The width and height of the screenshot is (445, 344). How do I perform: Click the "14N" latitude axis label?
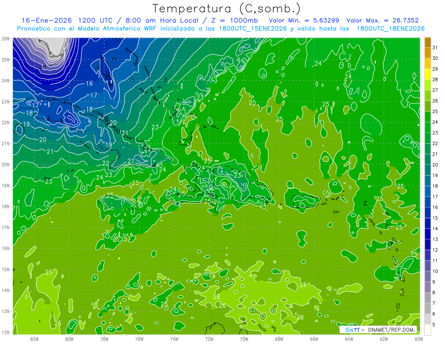[x=6, y=290]
